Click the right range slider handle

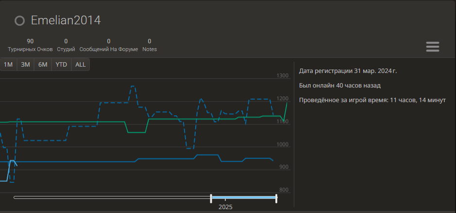pos(276,198)
